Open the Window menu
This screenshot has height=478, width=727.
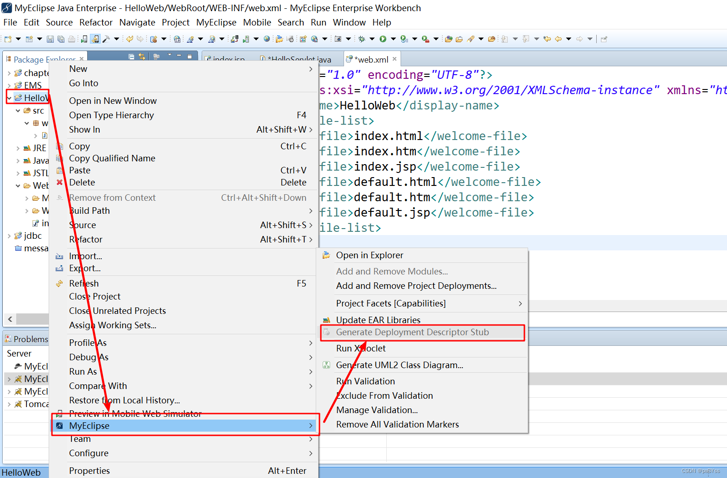349,22
